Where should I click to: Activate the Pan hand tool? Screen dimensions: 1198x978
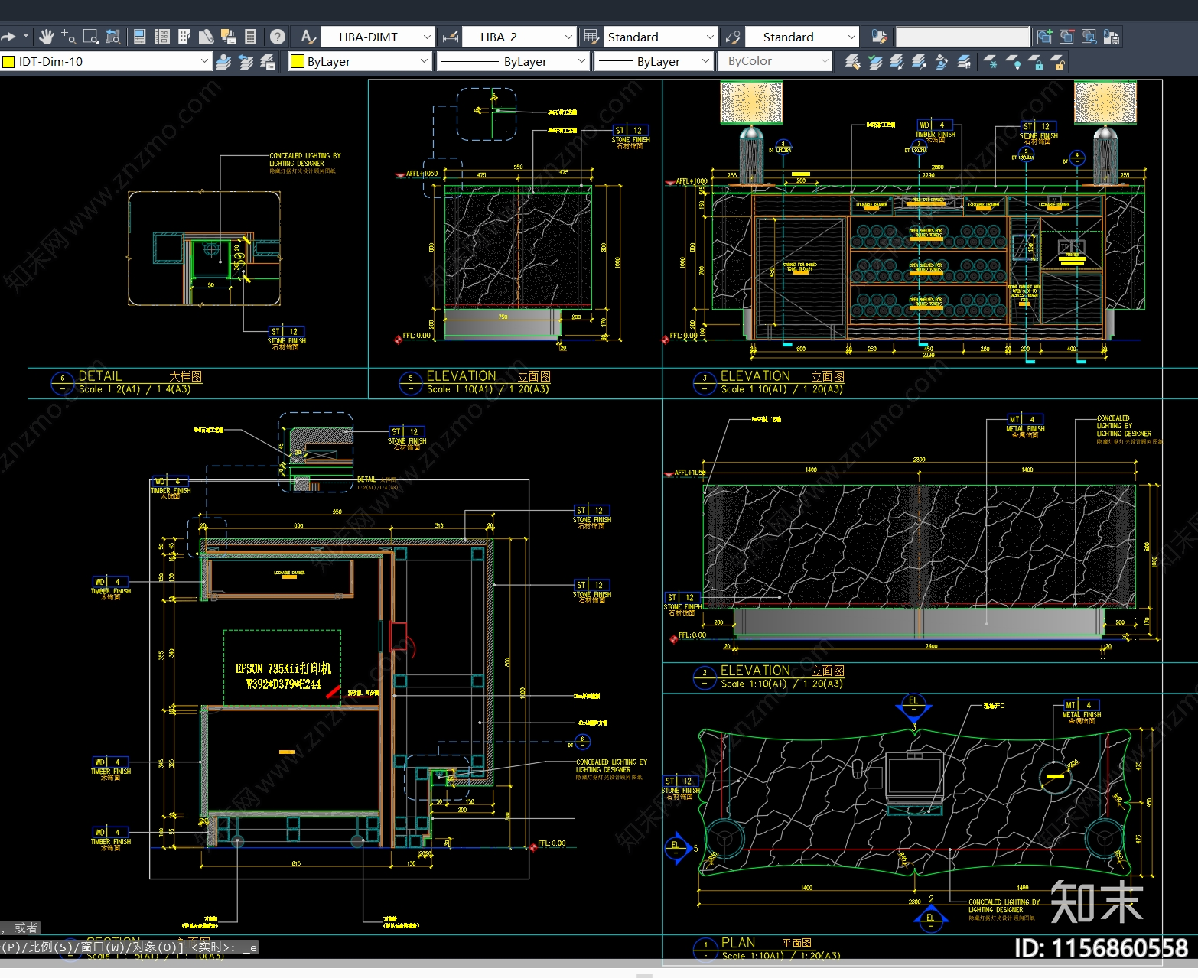pos(47,37)
